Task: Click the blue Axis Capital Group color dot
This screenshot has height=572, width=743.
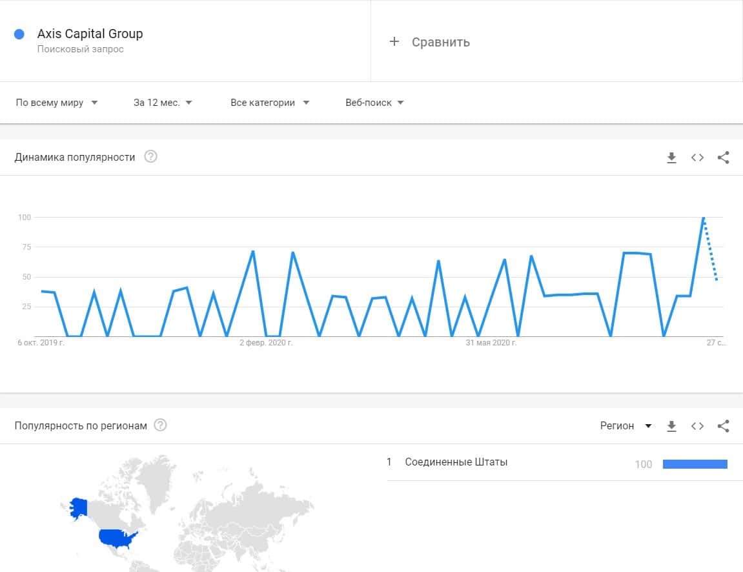Action: (19, 34)
